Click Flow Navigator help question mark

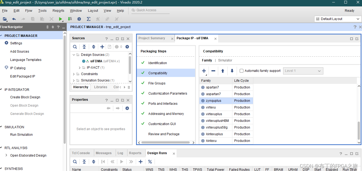(x=58, y=27)
